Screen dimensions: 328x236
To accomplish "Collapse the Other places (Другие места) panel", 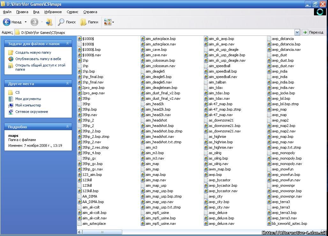I will click(67, 83).
